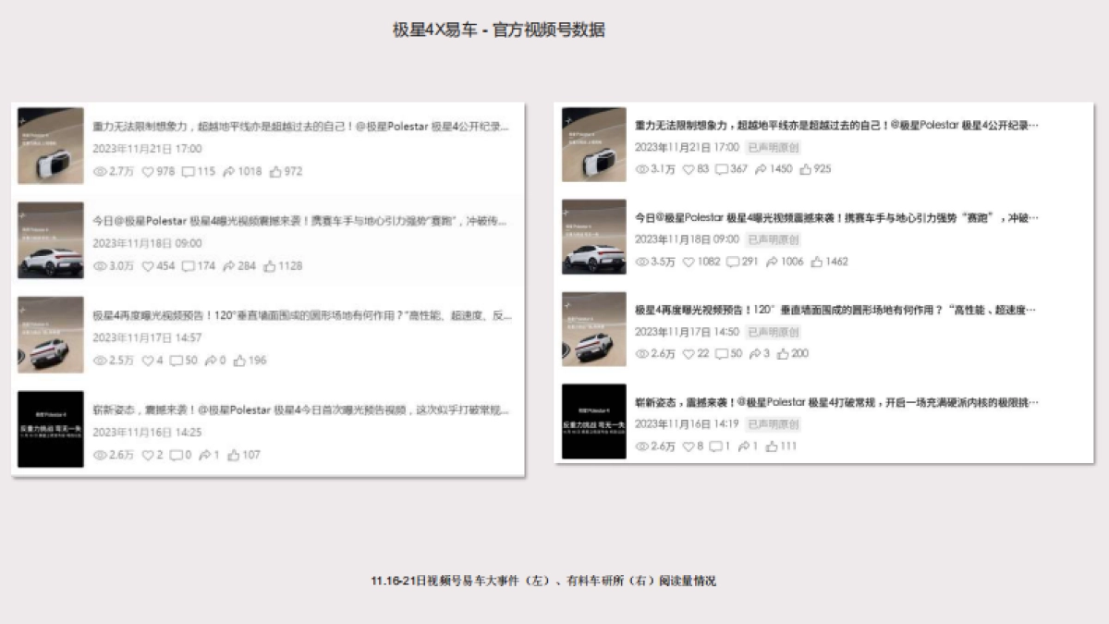Click the share forward icon showing 1006 shares
The height and width of the screenshot is (624, 1109).
pos(771,262)
